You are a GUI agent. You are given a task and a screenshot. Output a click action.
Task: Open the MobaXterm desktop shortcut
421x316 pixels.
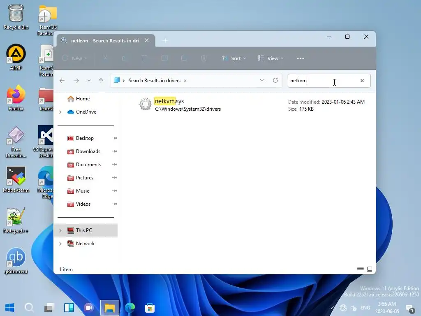point(16,179)
